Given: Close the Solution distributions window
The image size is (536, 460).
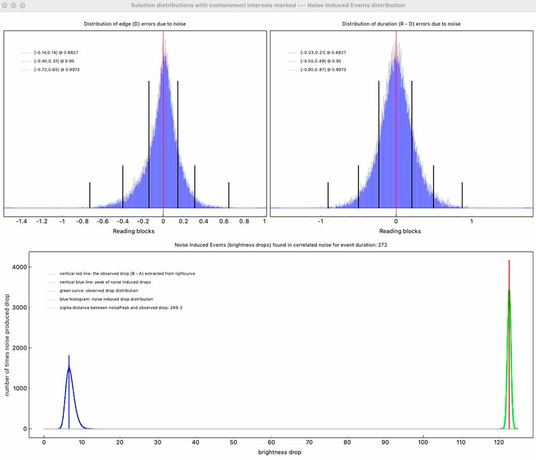Looking at the screenshot, I should (6, 5).
